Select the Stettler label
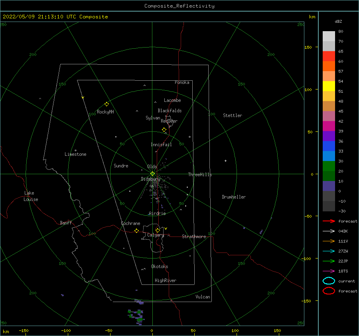Screen dimensions: 359x336 coord(233,115)
